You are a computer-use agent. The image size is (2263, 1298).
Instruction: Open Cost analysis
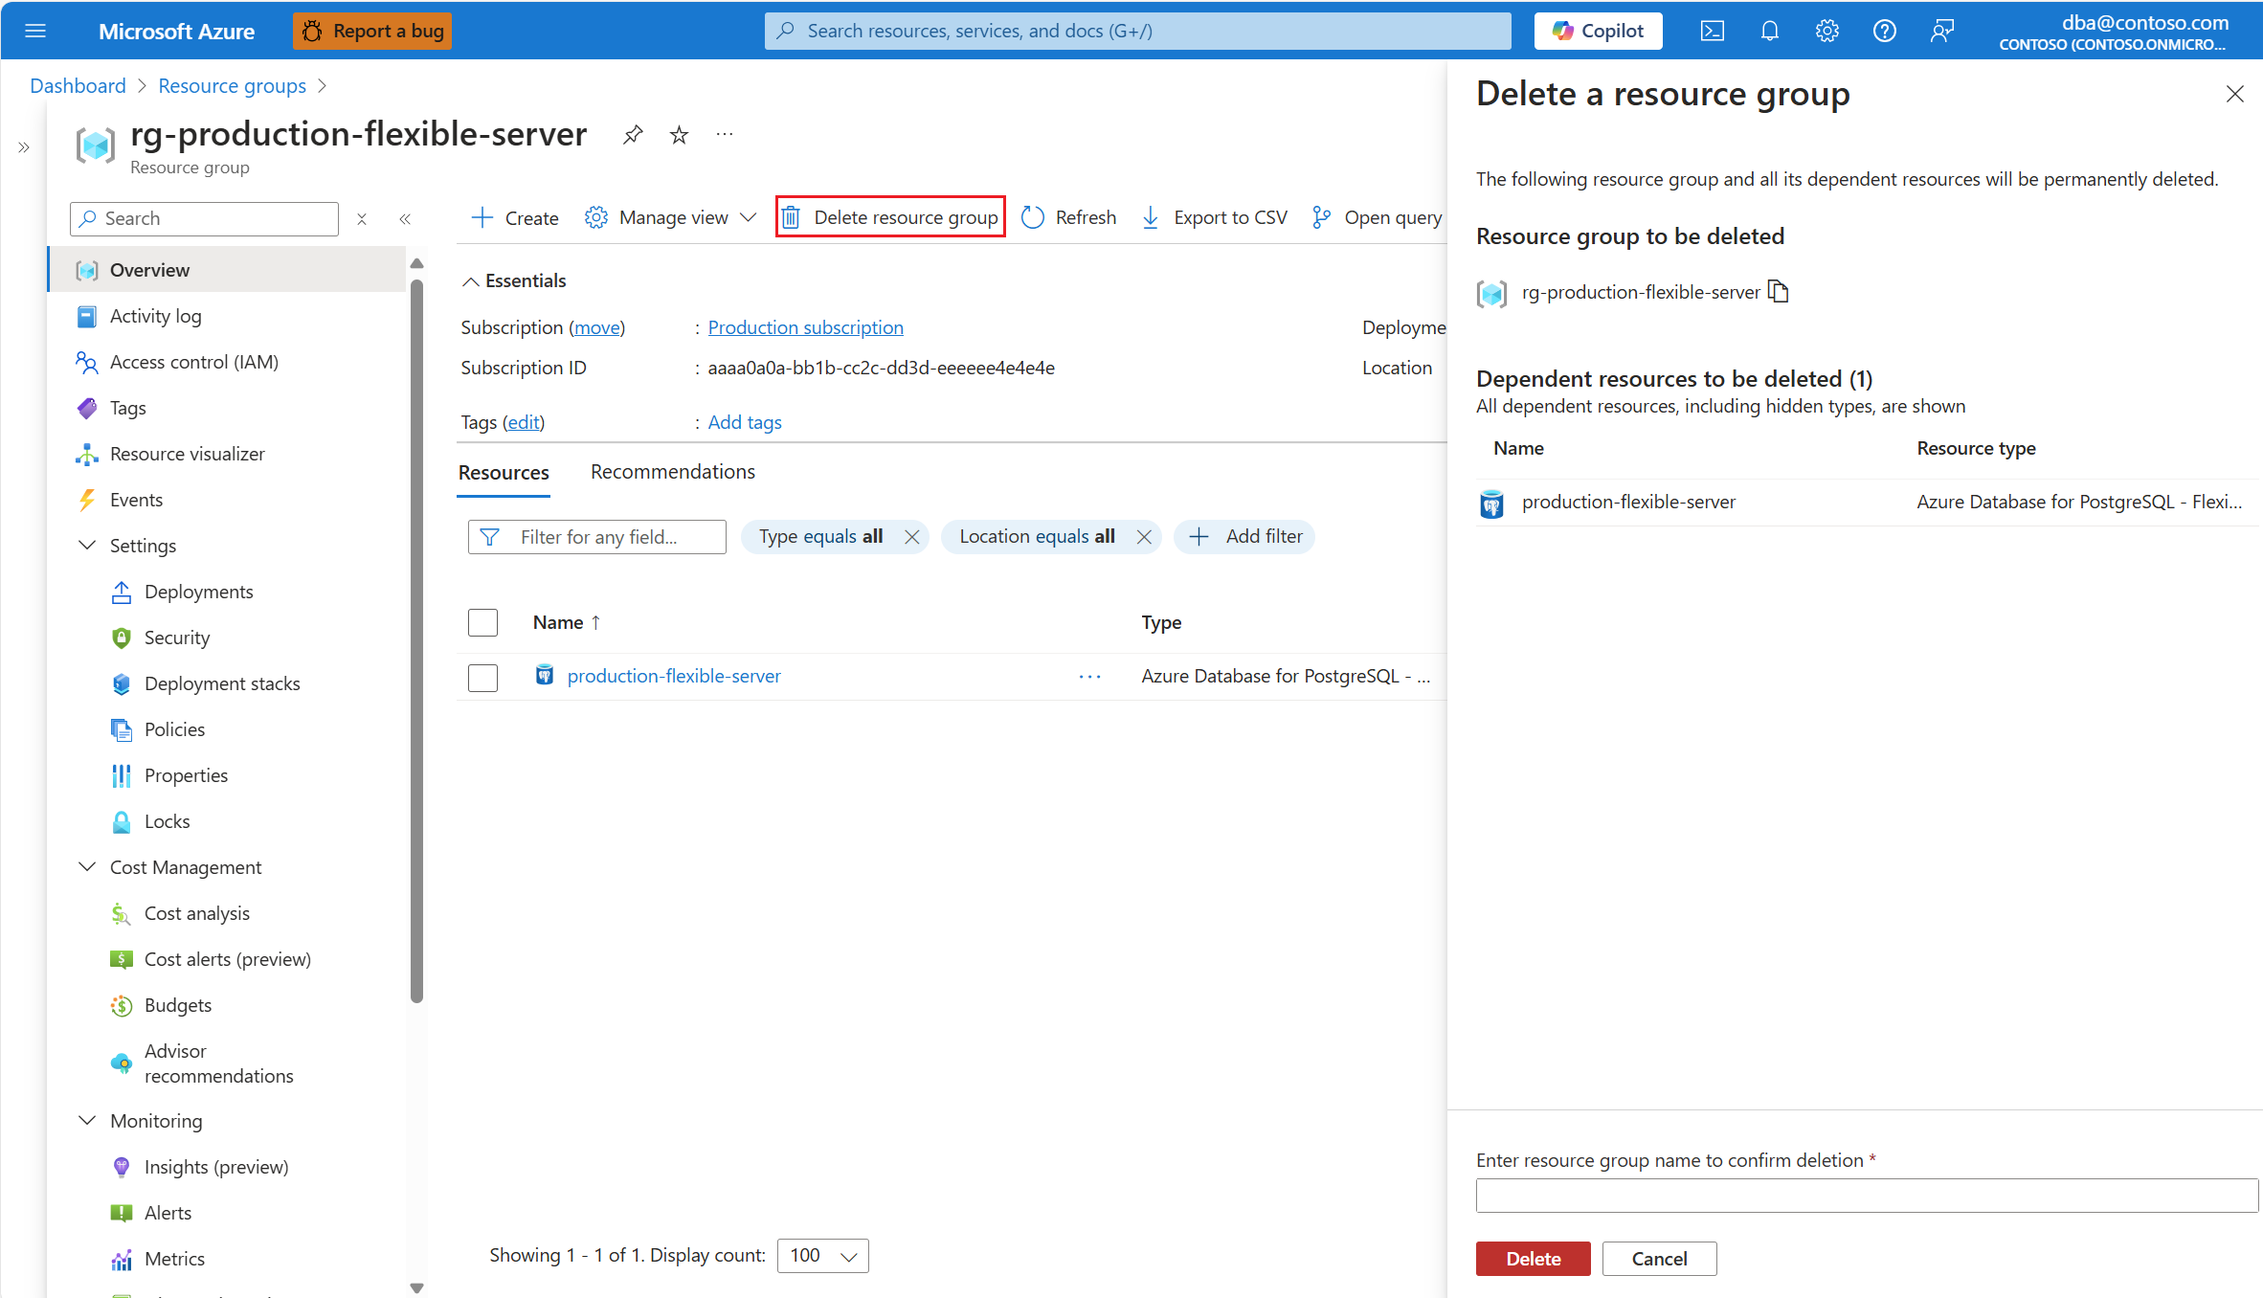[196, 913]
